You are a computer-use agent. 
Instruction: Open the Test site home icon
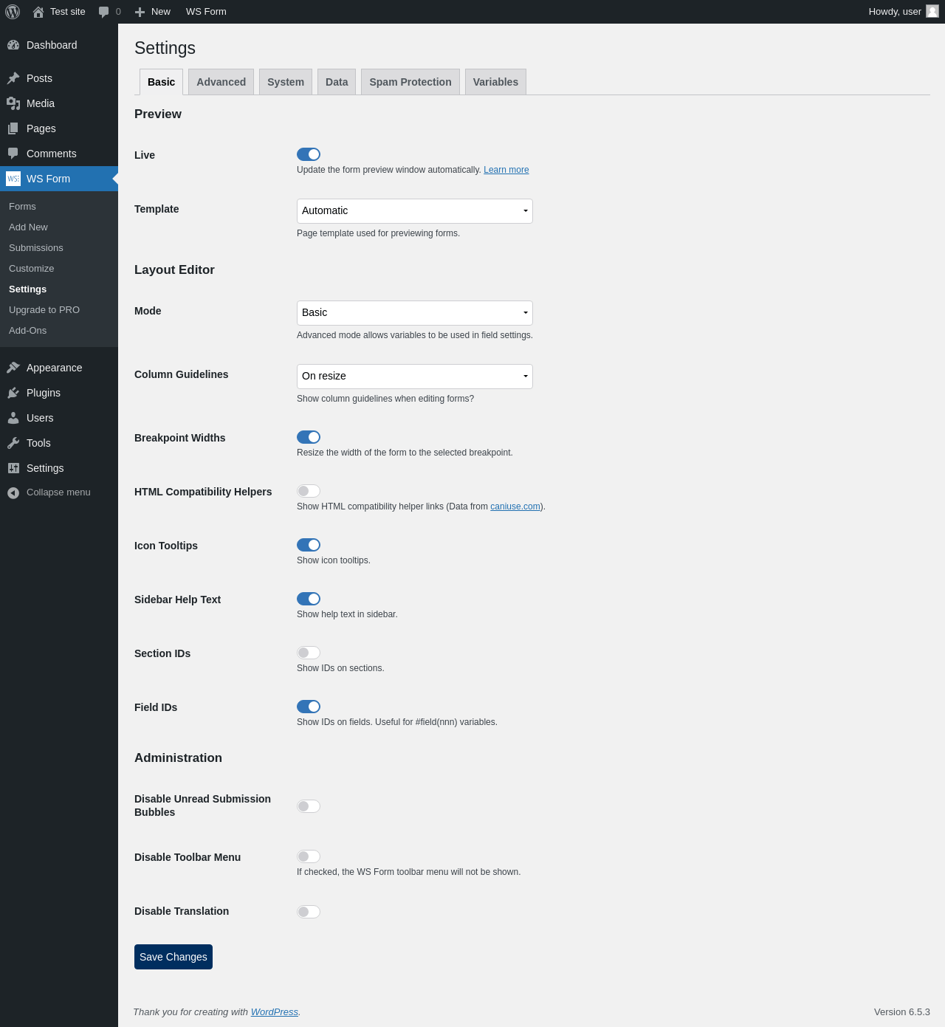pos(38,12)
